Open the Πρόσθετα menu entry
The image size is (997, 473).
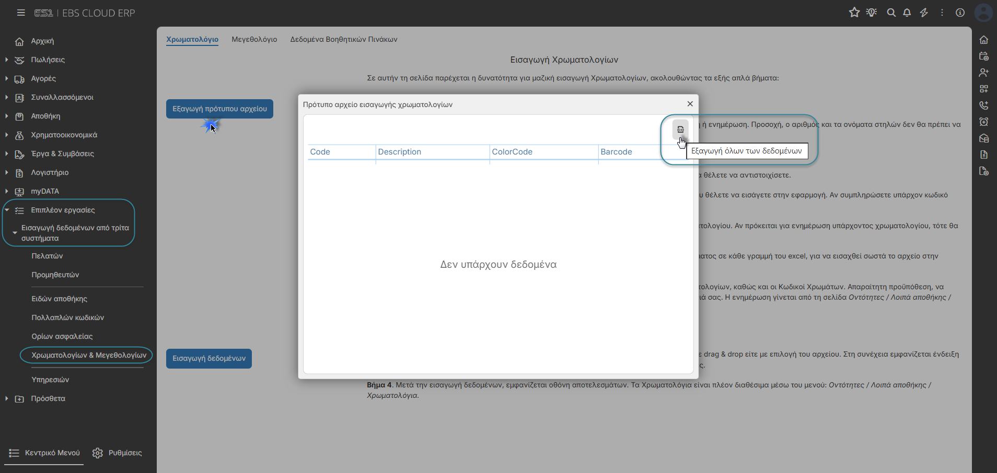coord(48,399)
